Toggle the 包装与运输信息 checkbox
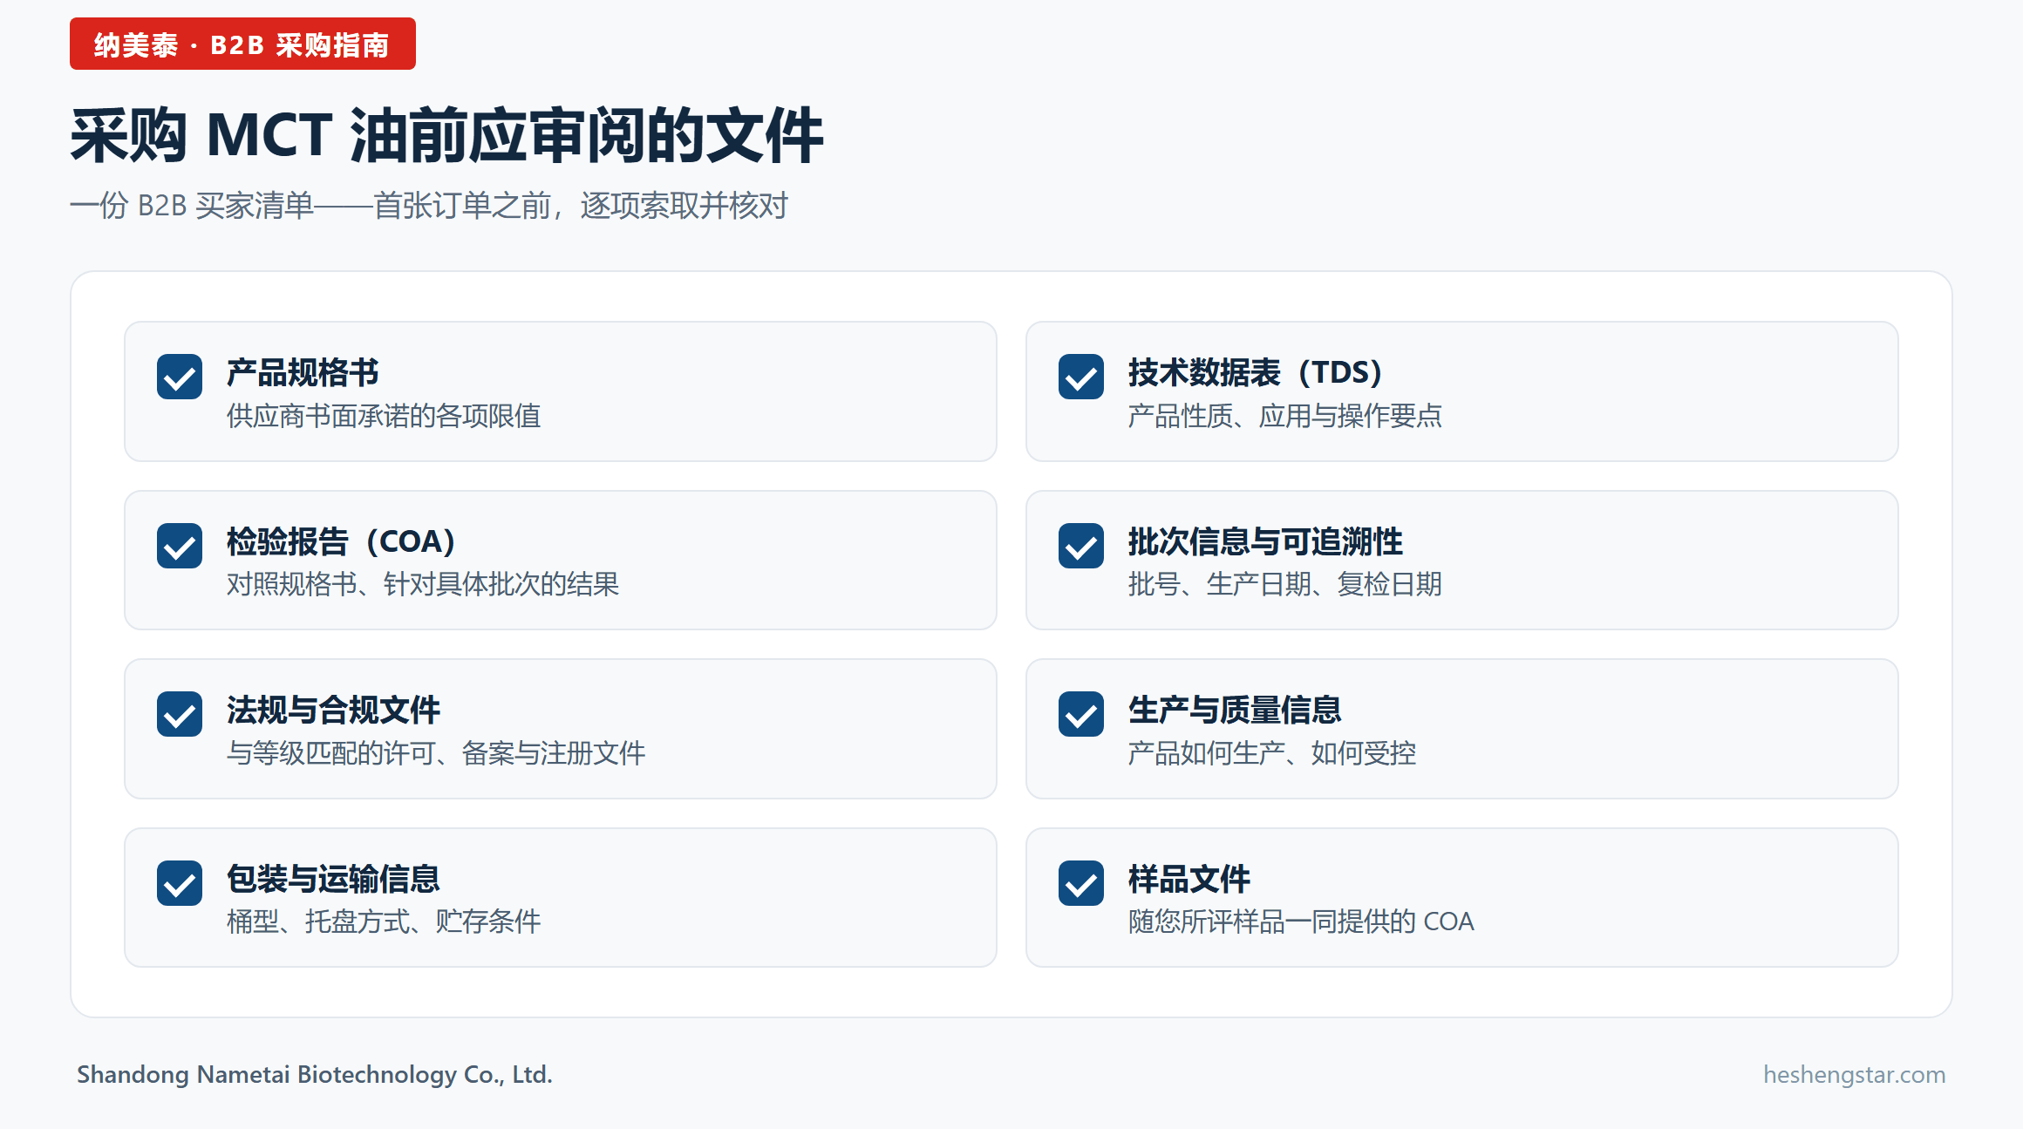The width and height of the screenshot is (2023, 1129). coord(180,883)
